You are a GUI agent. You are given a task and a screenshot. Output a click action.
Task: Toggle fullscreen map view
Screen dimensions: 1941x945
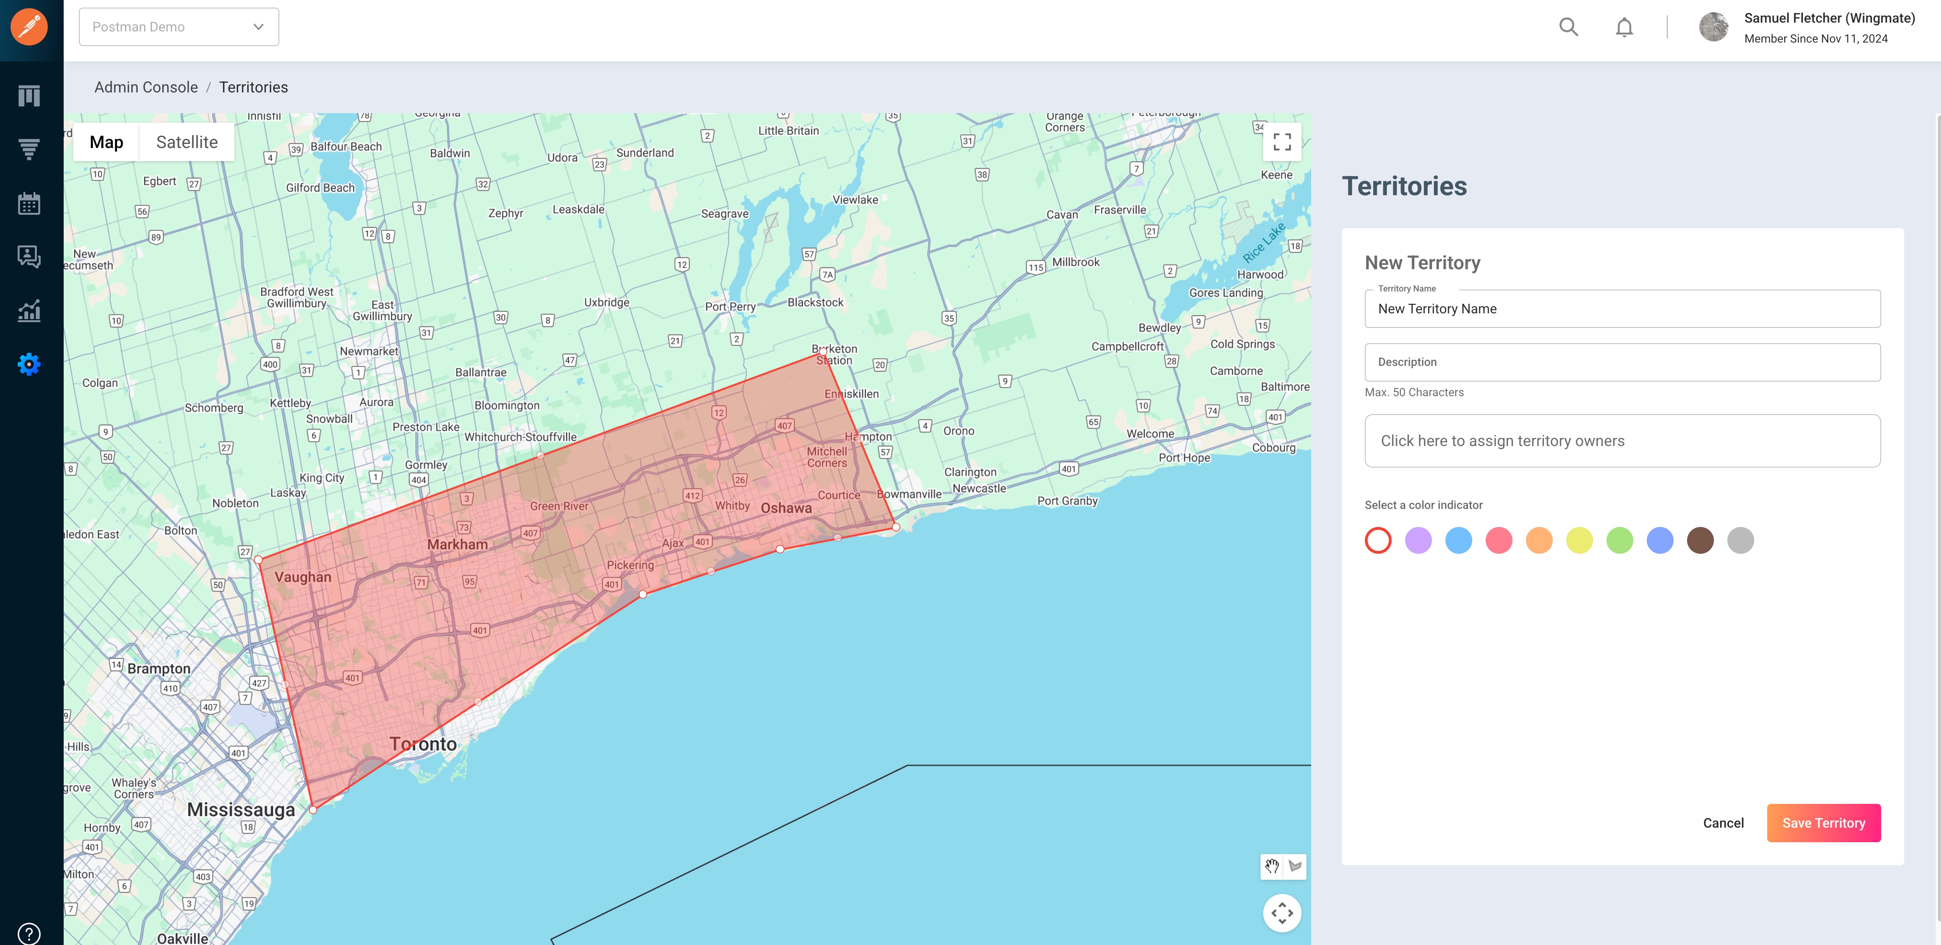1282,142
